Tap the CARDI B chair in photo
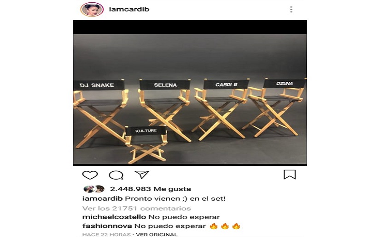The width and height of the screenshot is (380, 237). click(x=221, y=109)
